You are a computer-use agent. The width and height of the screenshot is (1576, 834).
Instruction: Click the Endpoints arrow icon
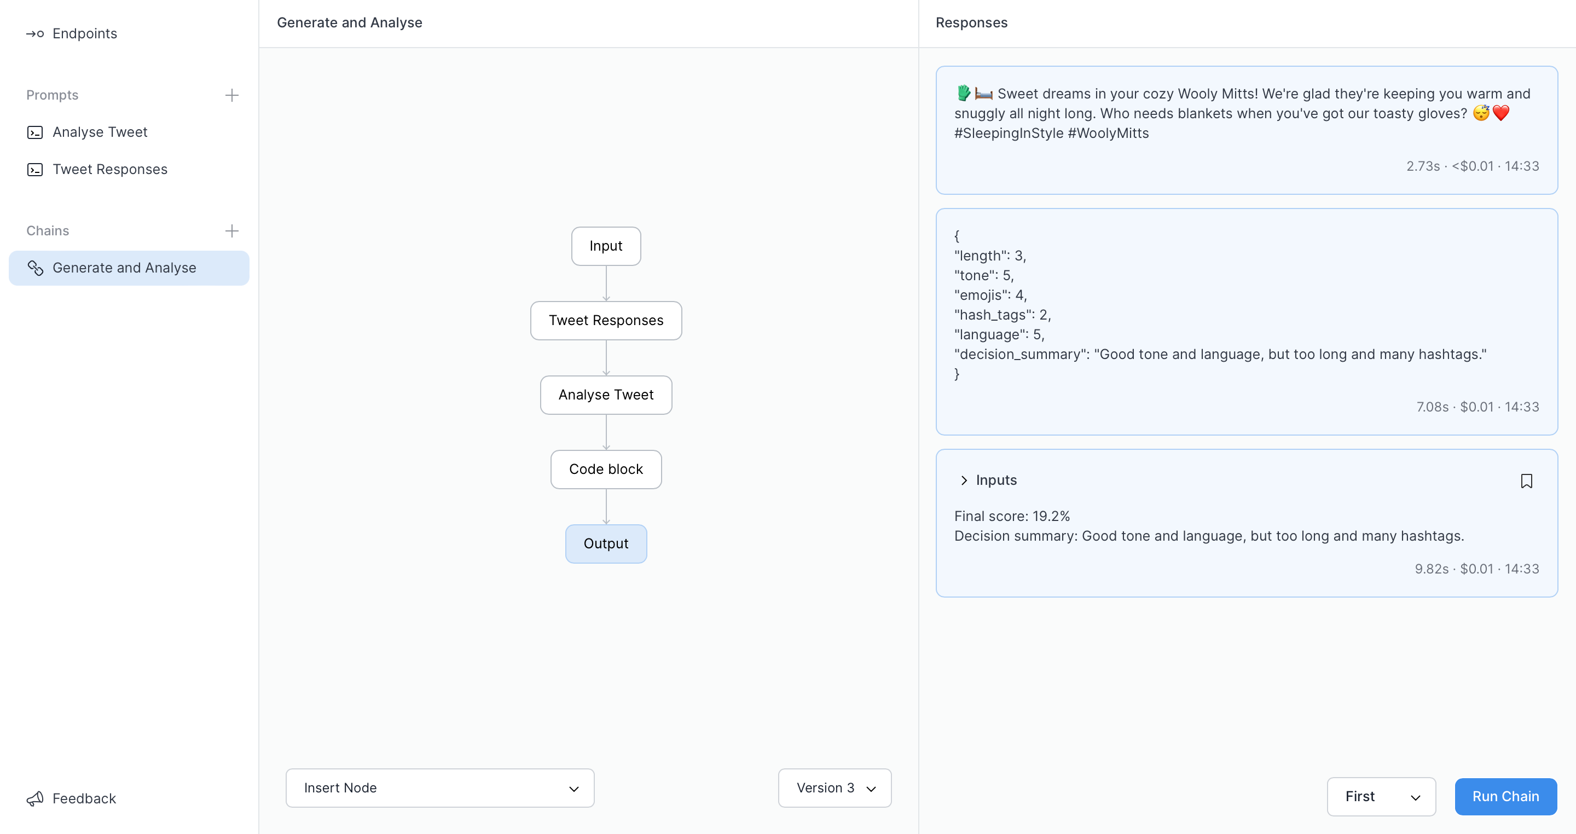pyautogui.click(x=35, y=33)
